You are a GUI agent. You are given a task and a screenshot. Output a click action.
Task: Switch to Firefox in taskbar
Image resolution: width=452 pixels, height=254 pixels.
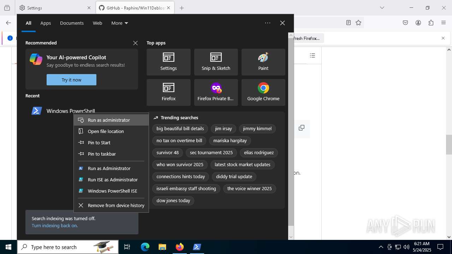180,247
